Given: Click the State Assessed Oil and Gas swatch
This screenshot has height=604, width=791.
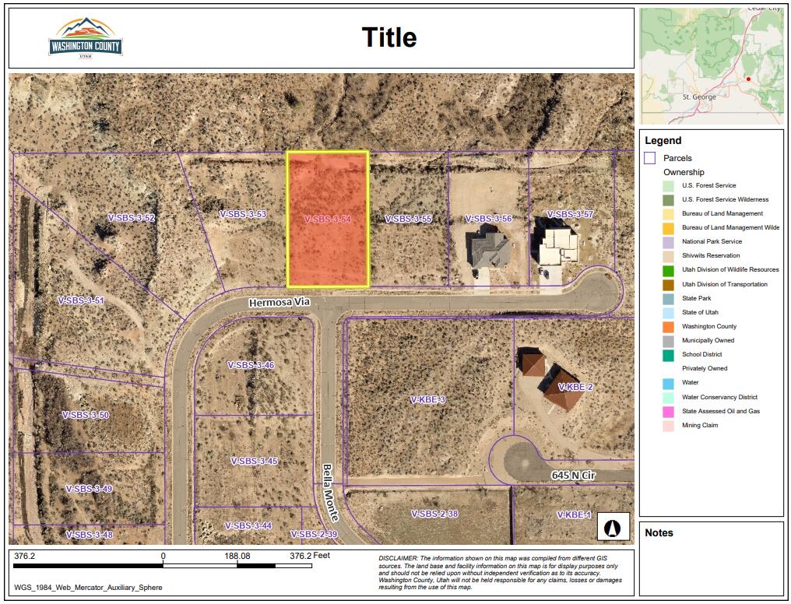Looking at the screenshot, I should click(x=668, y=411).
